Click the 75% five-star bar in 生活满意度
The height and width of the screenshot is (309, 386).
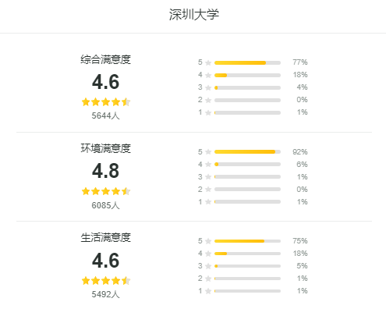coord(247,241)
